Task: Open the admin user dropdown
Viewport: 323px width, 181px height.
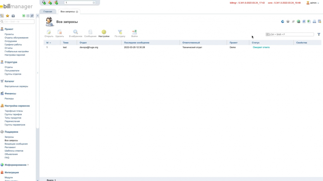Action: pos(313,3)
